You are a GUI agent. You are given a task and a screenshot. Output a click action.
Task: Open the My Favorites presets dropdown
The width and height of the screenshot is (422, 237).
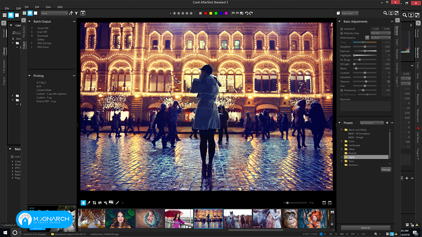tap(372, 123)
